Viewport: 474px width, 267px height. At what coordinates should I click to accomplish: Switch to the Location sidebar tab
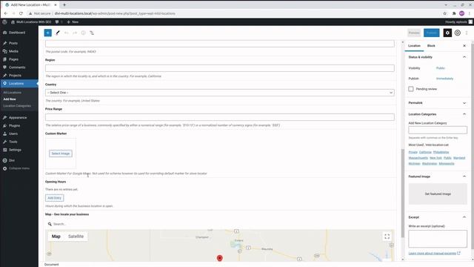coord(414,46)
